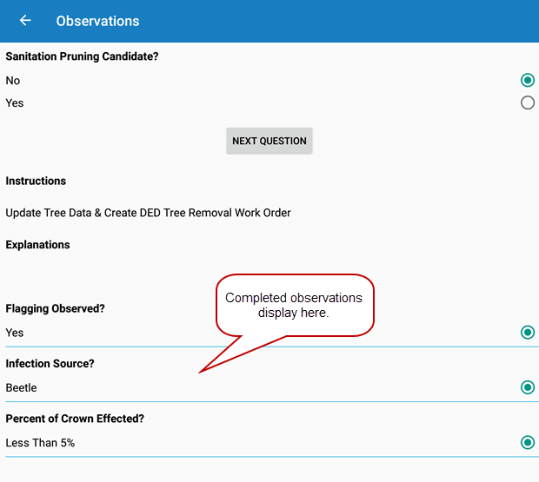Select the "No" radio button for Sanitation Pruning
539x482 pixels.
coord(527,81)
